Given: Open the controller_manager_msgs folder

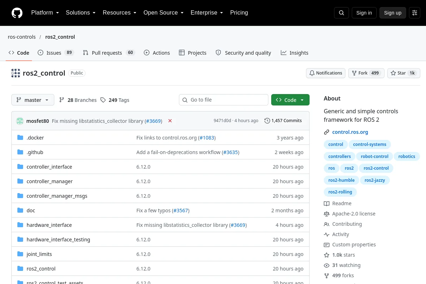Looking at the screenshot, I should pos(57,196).
